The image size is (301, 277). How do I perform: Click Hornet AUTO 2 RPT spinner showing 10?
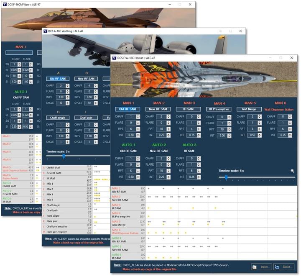point(163,171)
